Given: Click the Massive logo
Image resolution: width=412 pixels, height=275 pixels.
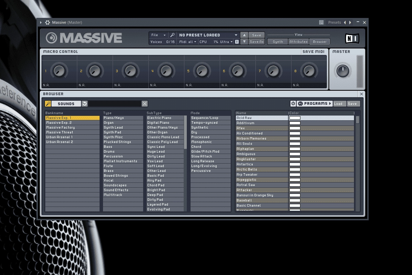Looking at the screenshot, I should click(x=84, y=38).
